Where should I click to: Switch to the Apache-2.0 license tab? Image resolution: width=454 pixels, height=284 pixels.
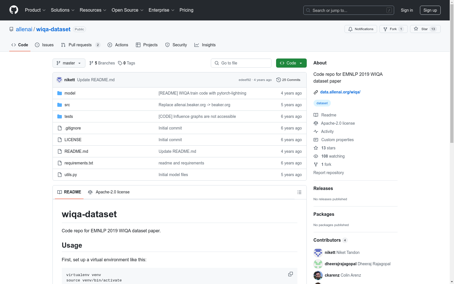pyautogui.click(x=109, y=192)
